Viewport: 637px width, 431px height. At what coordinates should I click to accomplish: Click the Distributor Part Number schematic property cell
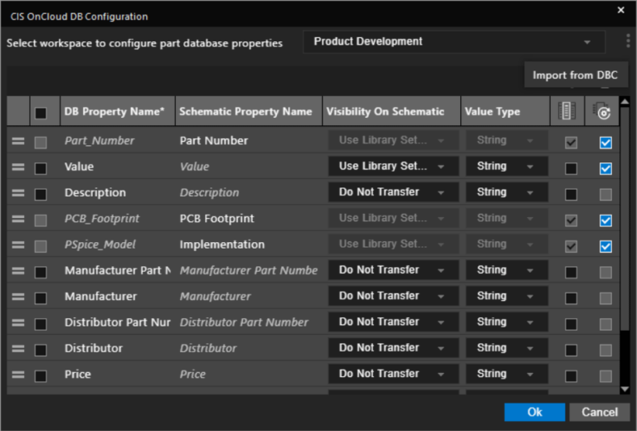249,322
